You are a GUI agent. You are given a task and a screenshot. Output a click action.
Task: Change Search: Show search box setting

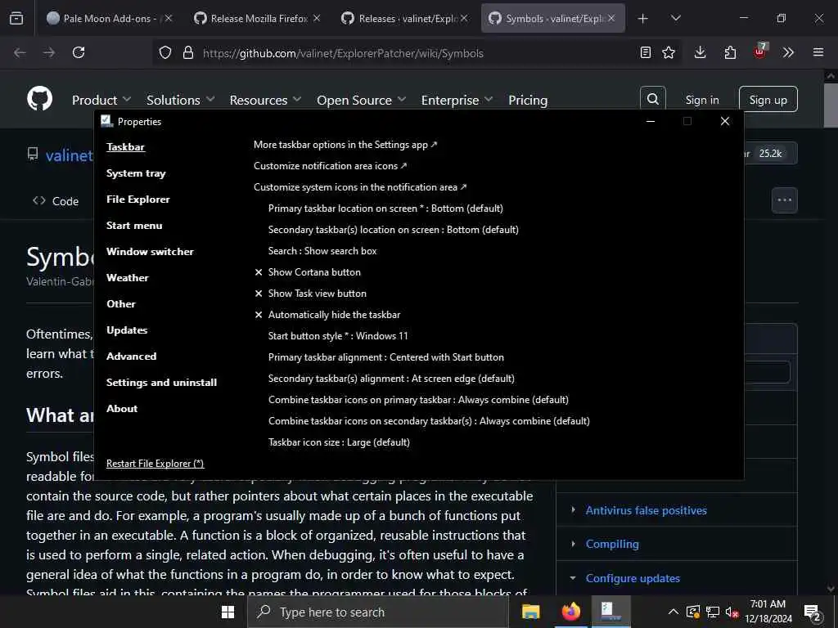coord(322,251)
